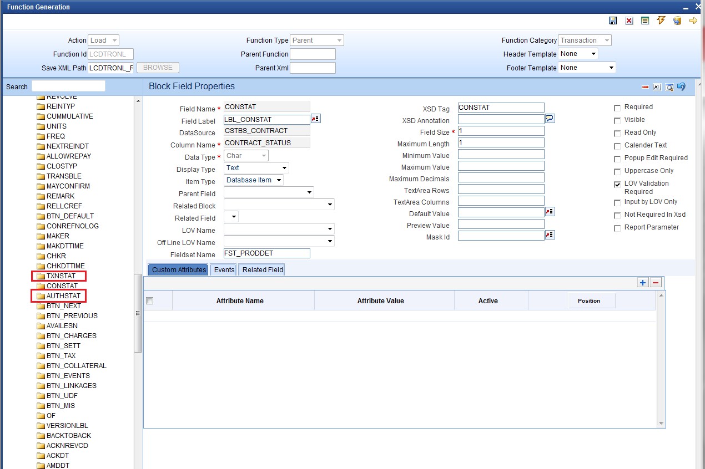Enable Uppercase Only checkbox
The height and width of the screenshot is (469, 705).
(x=617, y=171)
